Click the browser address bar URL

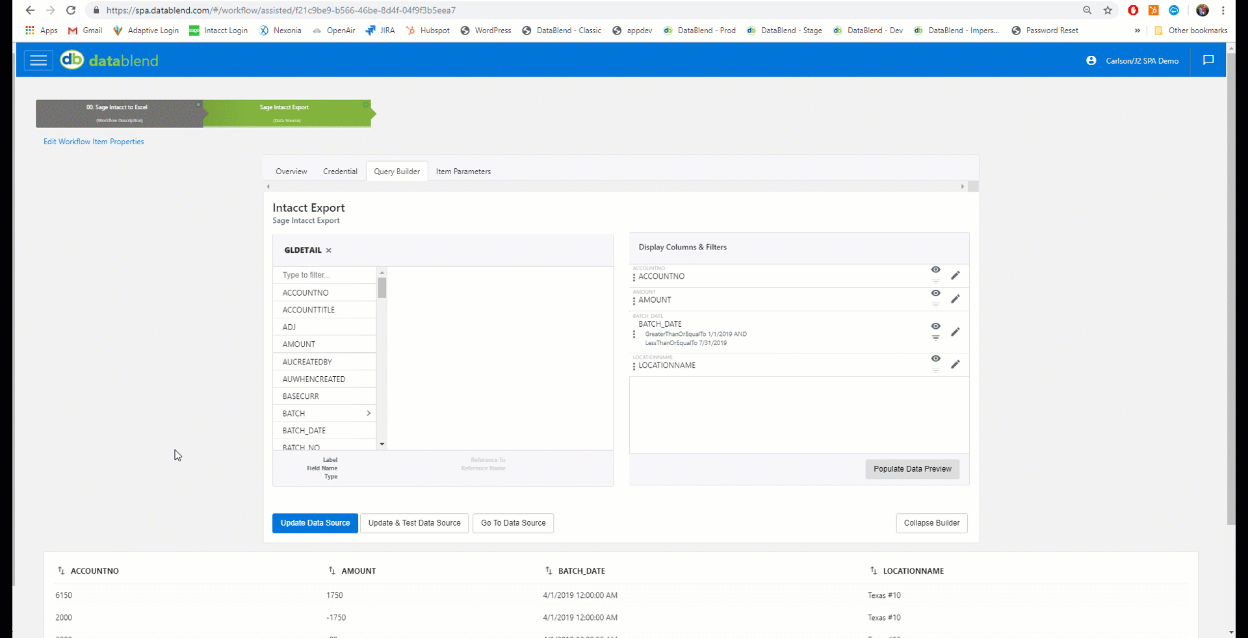pos(281,10)
